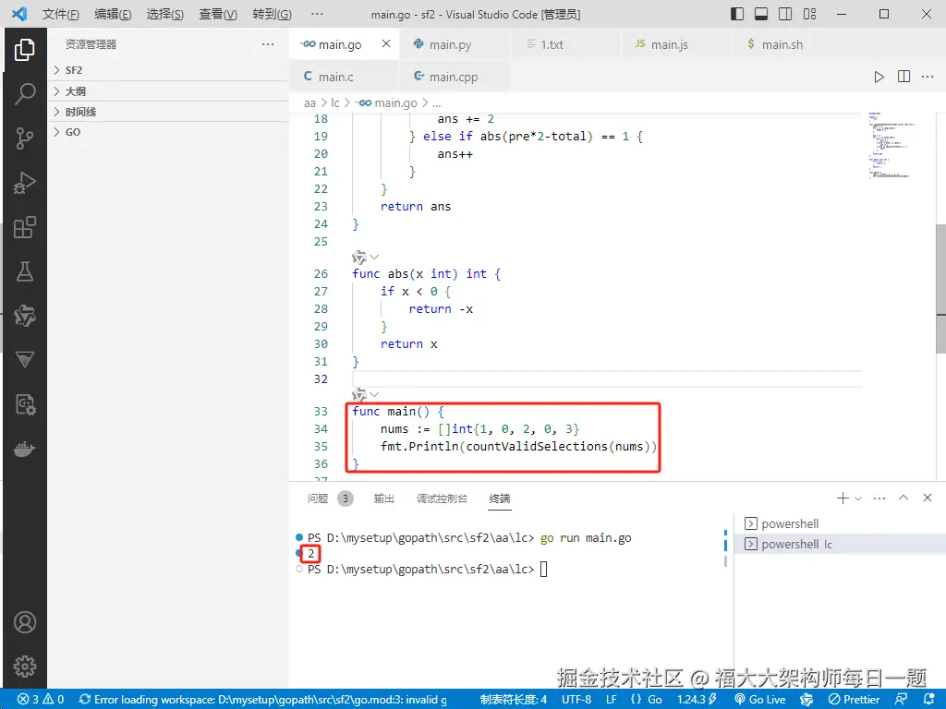Click the lc breadcrumb segment
This screenshot has height=709, width=946.
coord(334,103)
